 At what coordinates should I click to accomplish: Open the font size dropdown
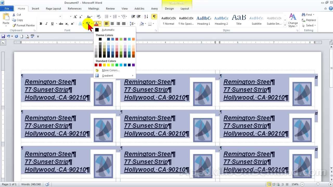coord(71,17)
